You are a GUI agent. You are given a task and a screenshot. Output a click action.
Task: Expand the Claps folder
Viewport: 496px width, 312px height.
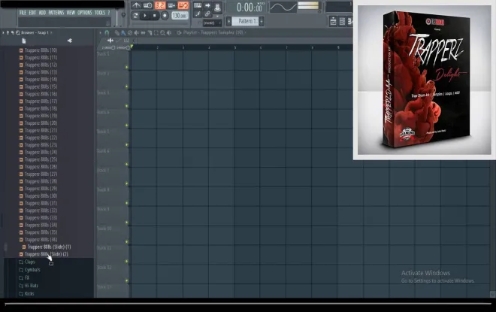pyautogui.click(x=30, y=262)
